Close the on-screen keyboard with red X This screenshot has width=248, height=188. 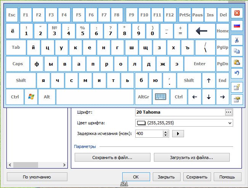pos(237,13)
